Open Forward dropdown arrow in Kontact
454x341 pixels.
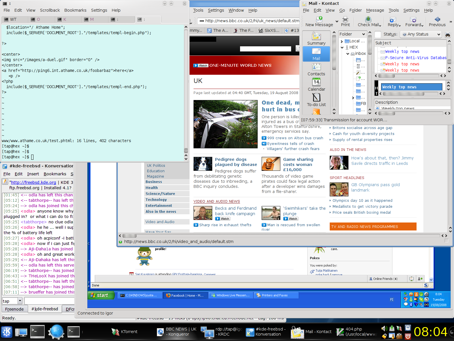[x=422, y=25]
